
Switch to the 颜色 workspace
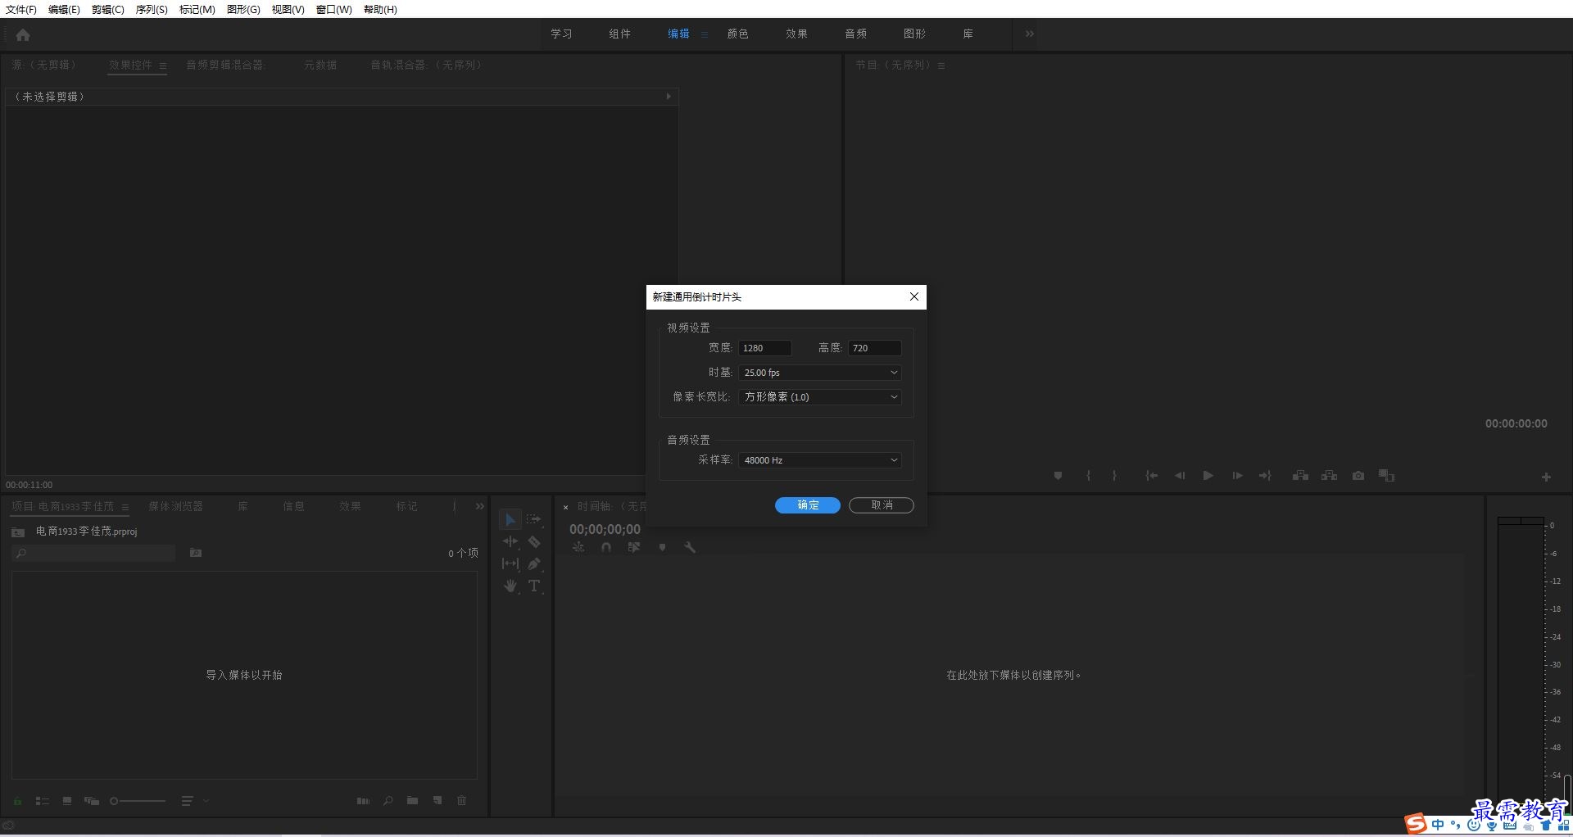[x=737, y=34]
